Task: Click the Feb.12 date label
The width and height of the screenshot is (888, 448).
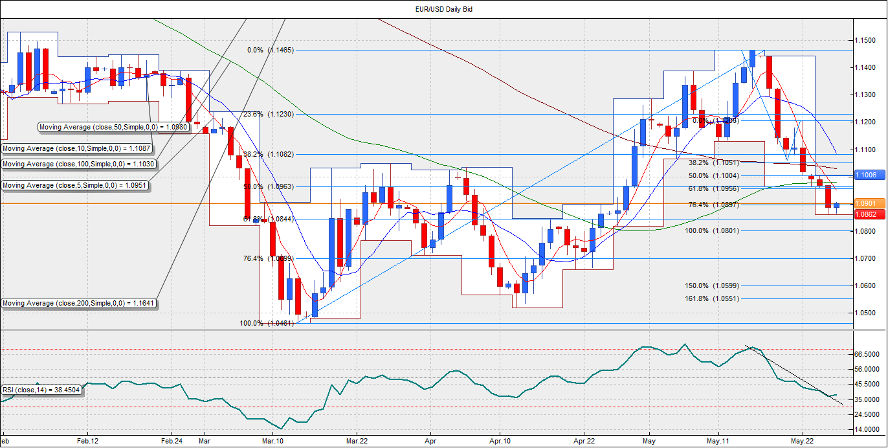Action: tap(87, 440)
